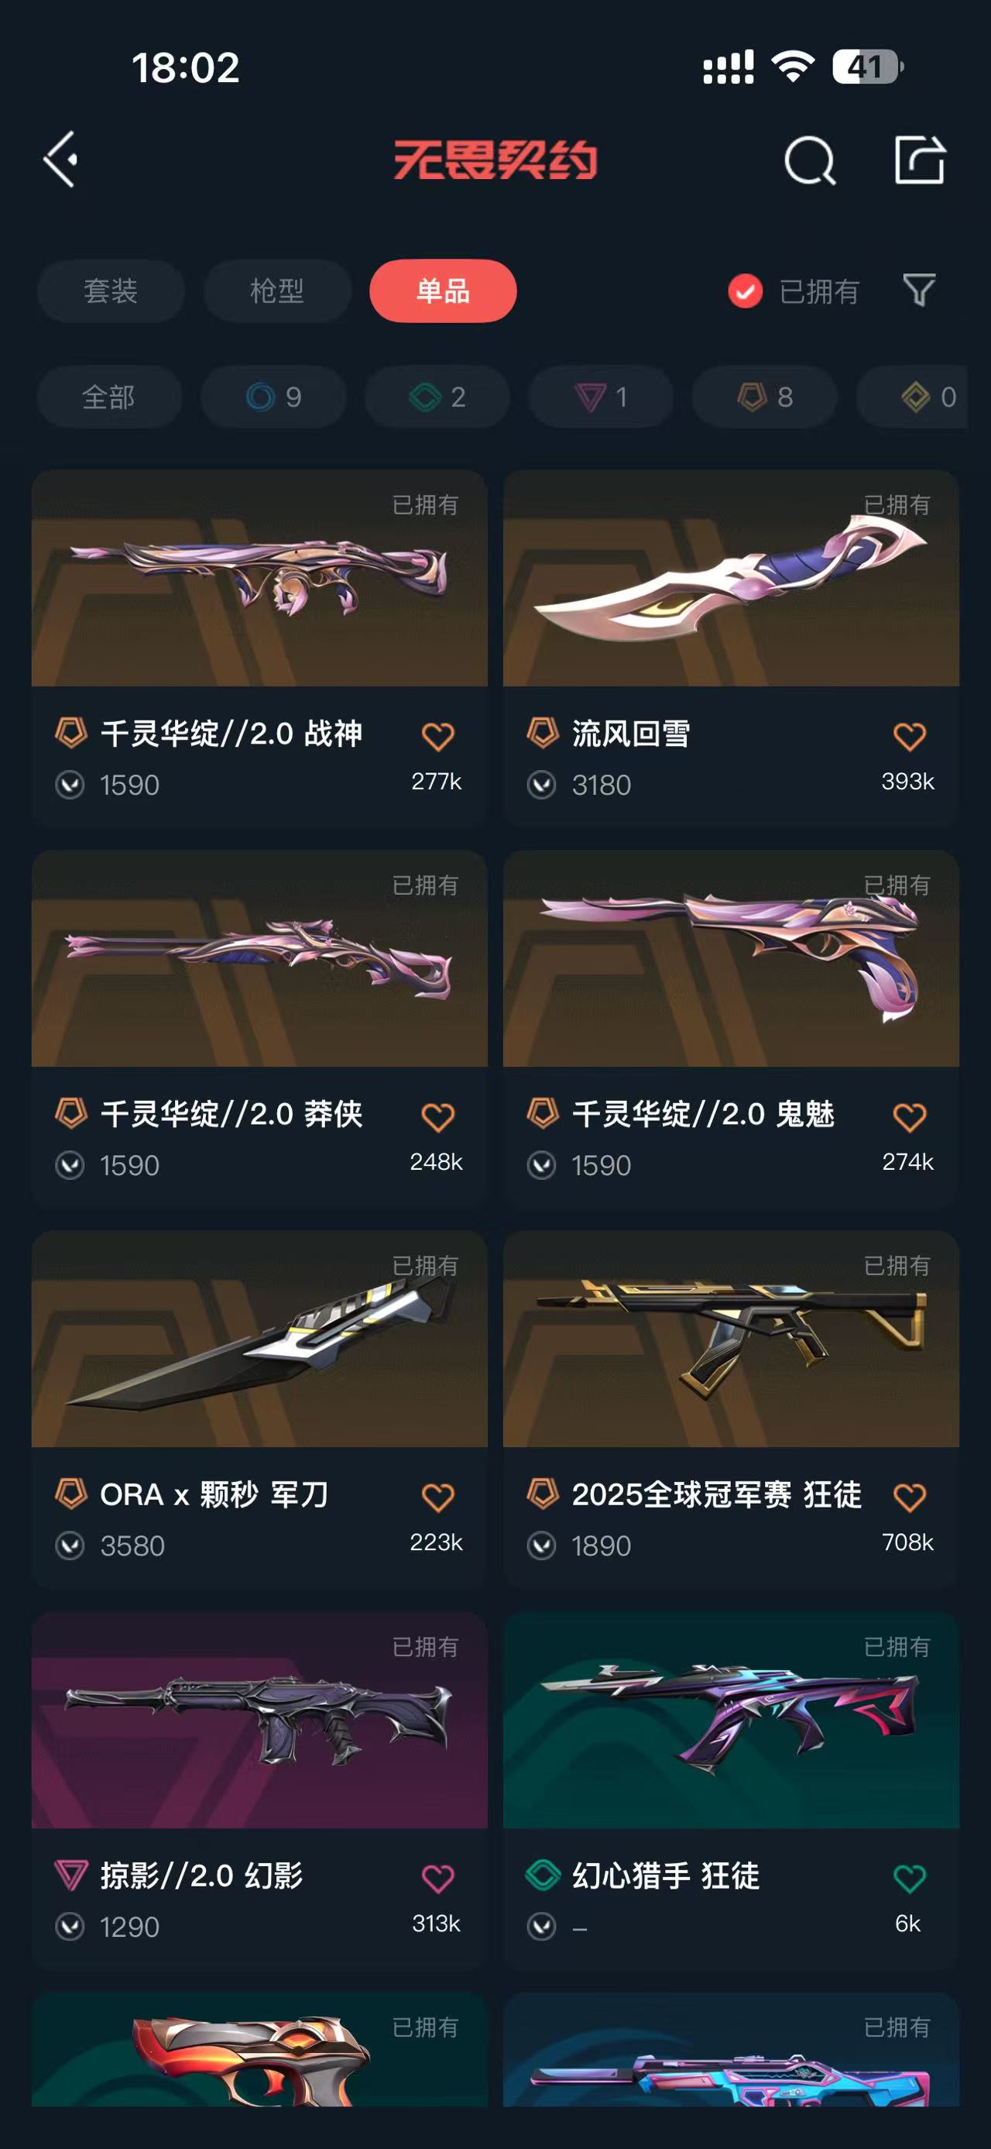Switch to the 套装 tab

(111, 291)
